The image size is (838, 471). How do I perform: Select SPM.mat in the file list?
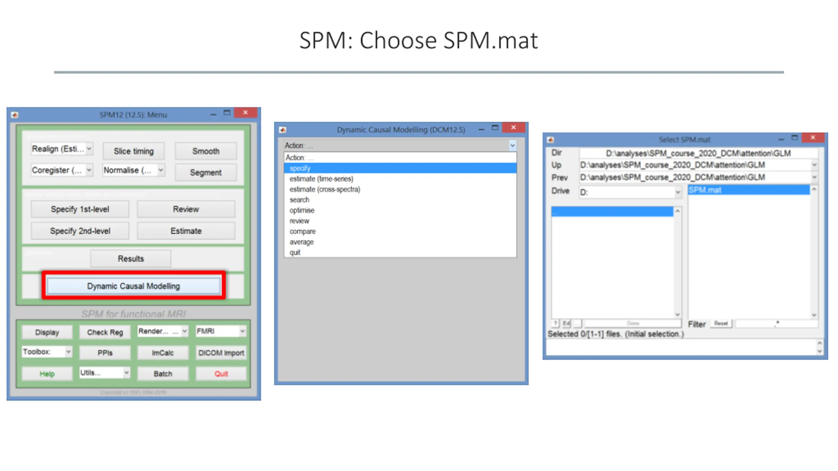[x=749, y=190]
